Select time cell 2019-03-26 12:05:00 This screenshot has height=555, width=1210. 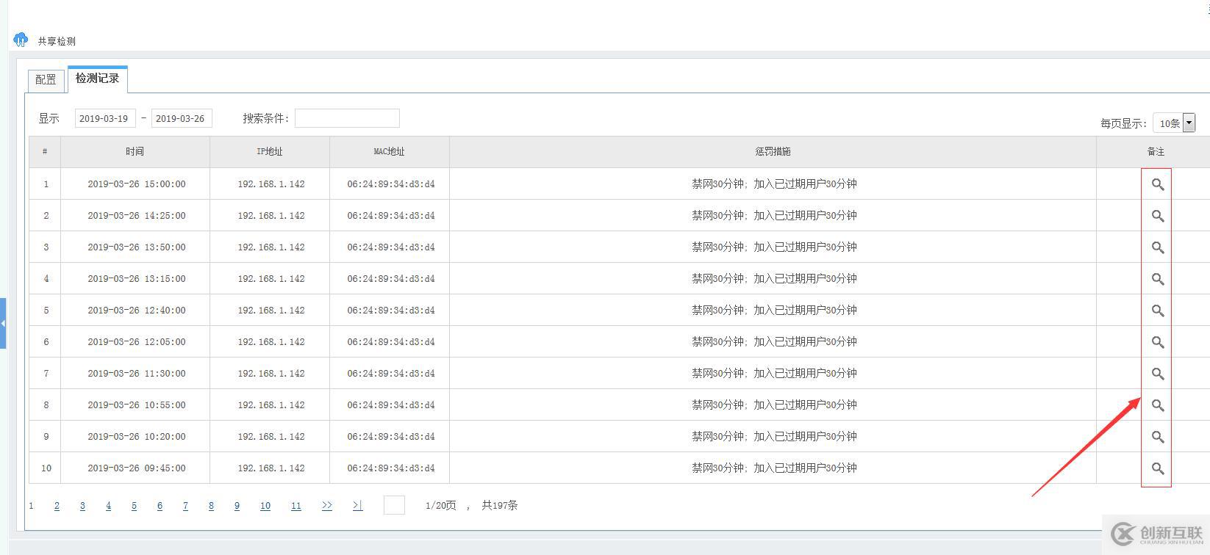(x=137, y=342)
